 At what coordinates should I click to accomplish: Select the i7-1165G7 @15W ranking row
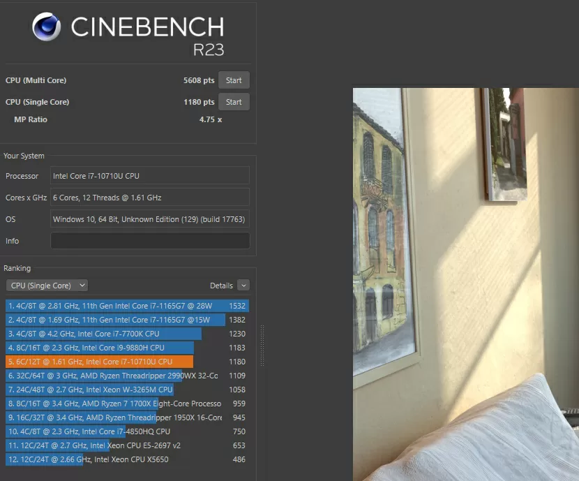pyautogui.click(x=126, y=320)
